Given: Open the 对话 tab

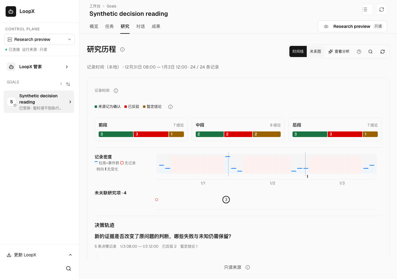Looking at the screenshot, I should pos(141,26).
